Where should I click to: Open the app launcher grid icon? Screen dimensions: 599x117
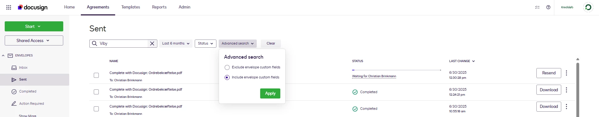pyautogui.click(x=9, y=7)
